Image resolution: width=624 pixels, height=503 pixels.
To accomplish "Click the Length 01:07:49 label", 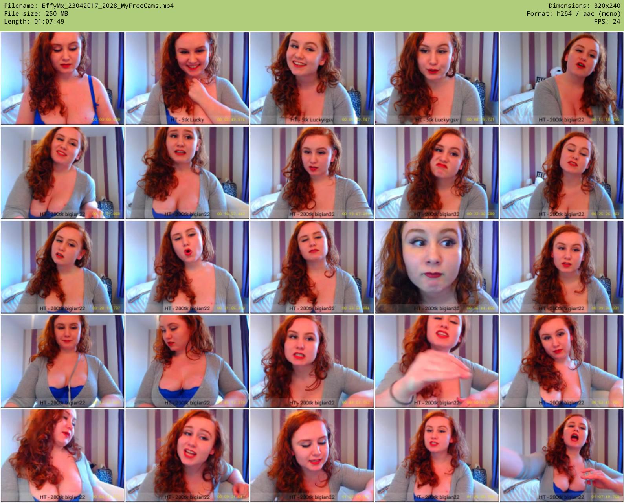I will click(34, 22).
